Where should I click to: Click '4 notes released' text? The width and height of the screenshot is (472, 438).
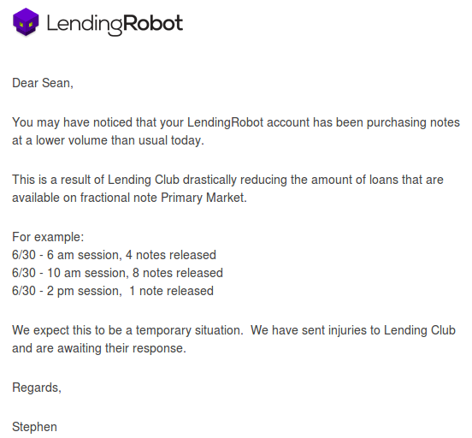coord(171,255)
